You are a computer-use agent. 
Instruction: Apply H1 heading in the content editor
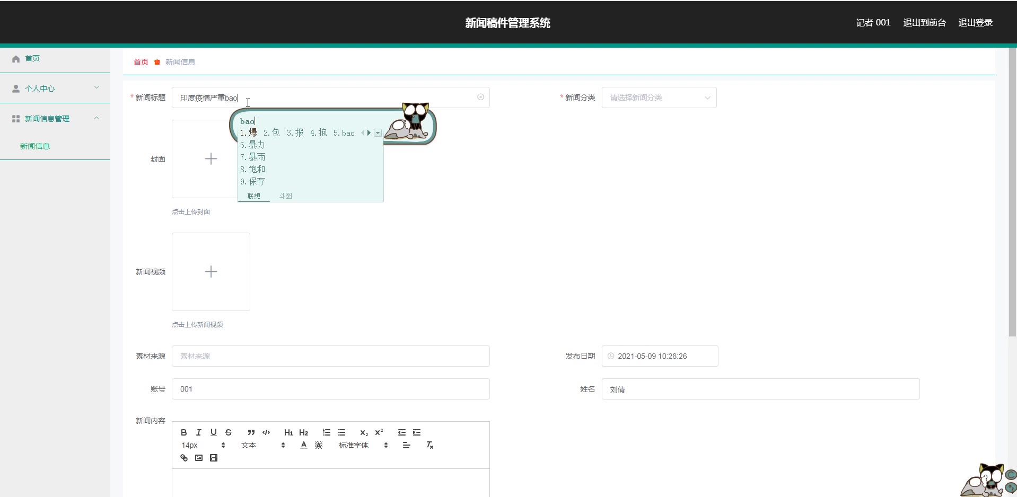[288, 433]
